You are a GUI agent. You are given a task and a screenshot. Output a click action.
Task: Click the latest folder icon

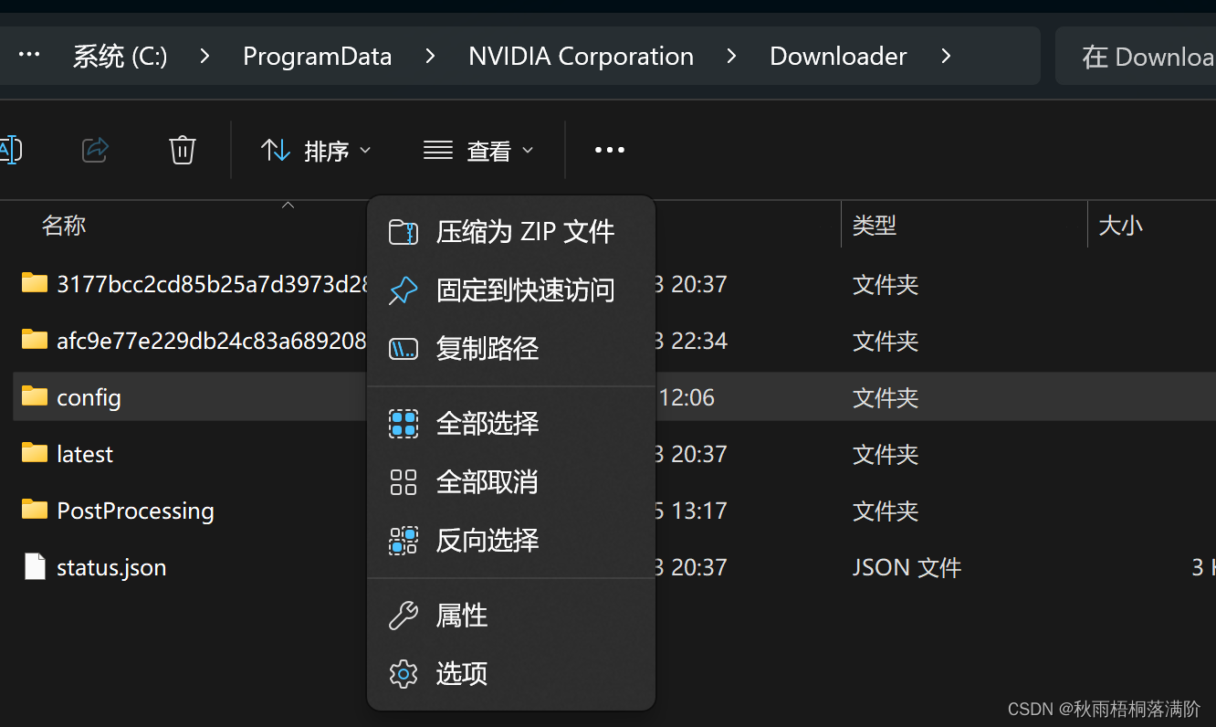tap(35, 453)
